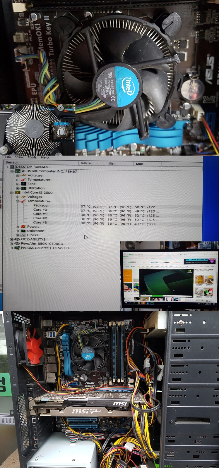This screenshot has height=468, width=219.
Task: Click the Powers flame icon
Action: (23, 227)
